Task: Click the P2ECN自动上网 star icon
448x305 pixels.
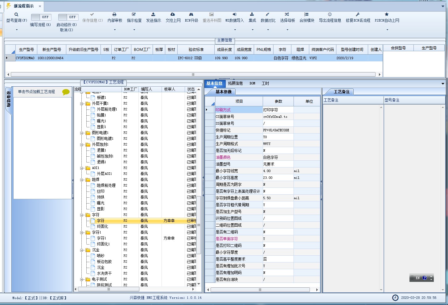Action: (387, 14)
